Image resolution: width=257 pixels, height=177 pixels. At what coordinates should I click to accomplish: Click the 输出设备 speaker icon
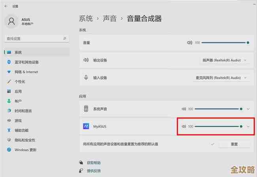86,60
